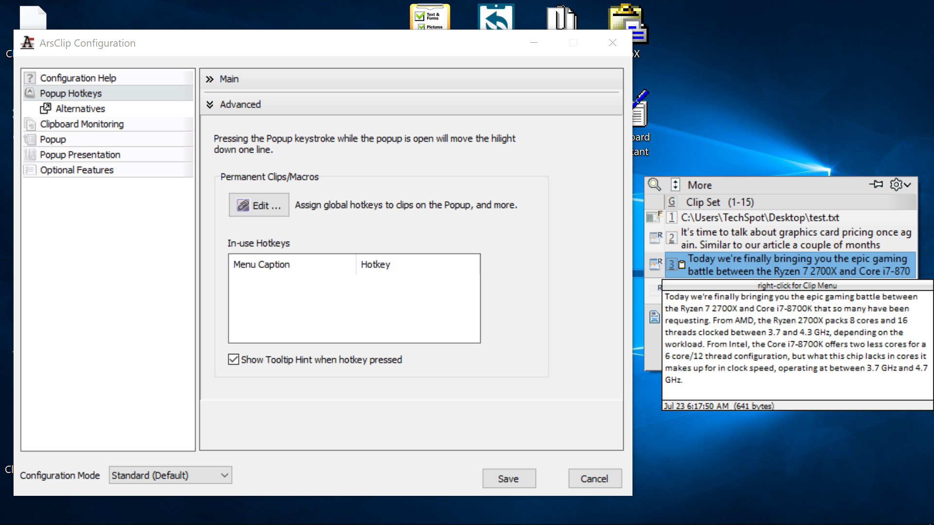The width and height of the screenshot is (934, 525).
Task: Select Popup Presentation in sidebar
Action: (x=80, y=155)
